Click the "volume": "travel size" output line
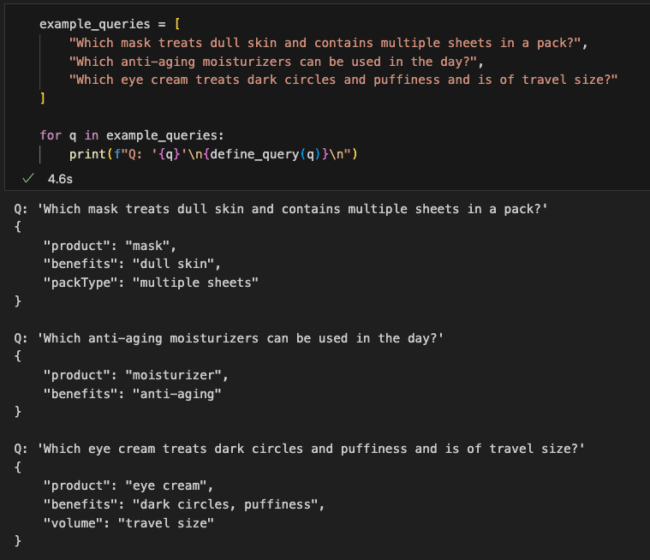Screen dimensions: 650x560 point(128,523)
